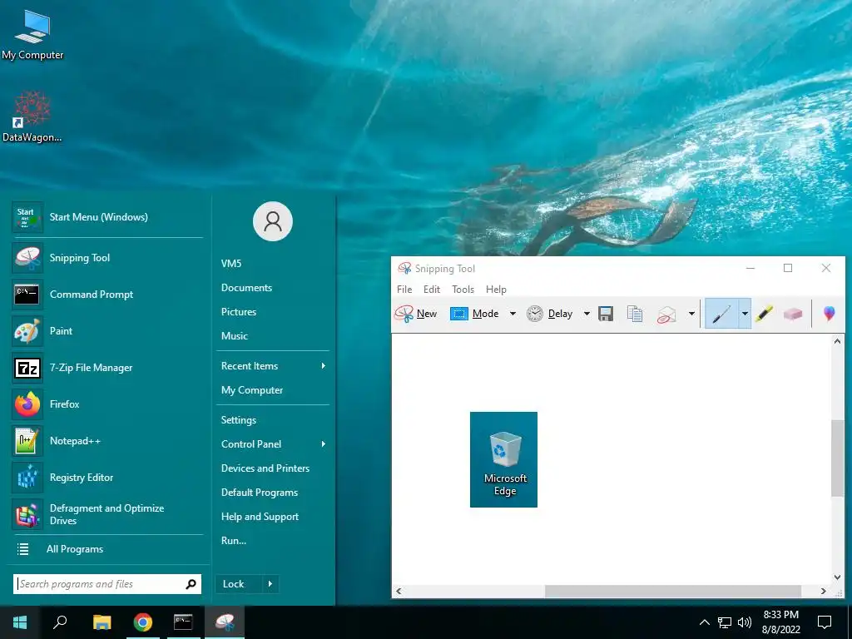Open Defragment and Optimize Drives
This screenshot has width=852, height=639.
click(107, 514)
